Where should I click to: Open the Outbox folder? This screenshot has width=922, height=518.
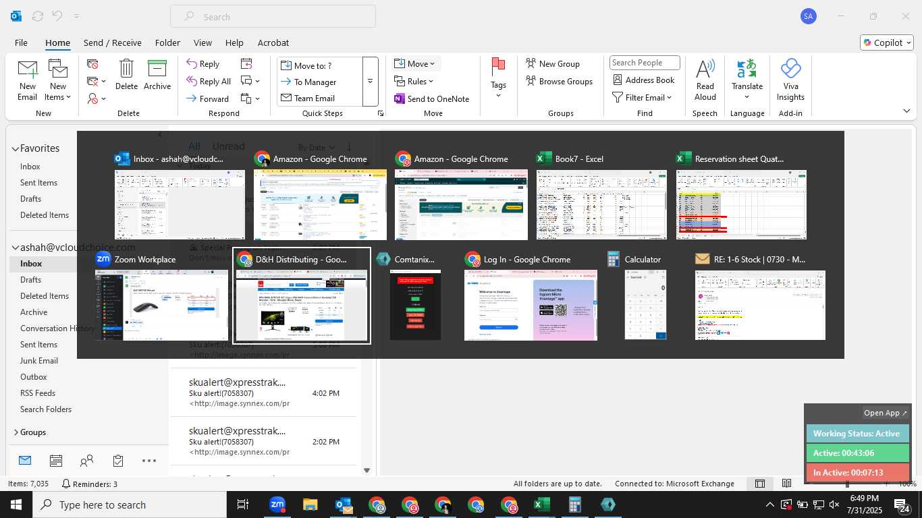[34, 377]
